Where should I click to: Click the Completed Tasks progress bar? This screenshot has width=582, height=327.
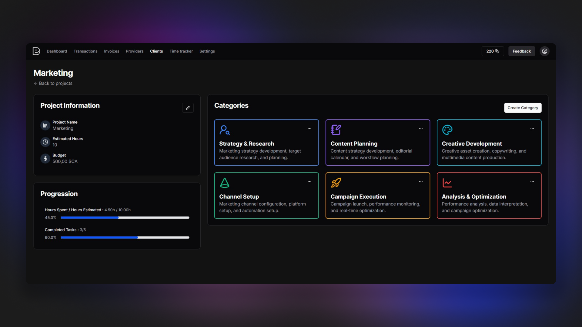125,237
